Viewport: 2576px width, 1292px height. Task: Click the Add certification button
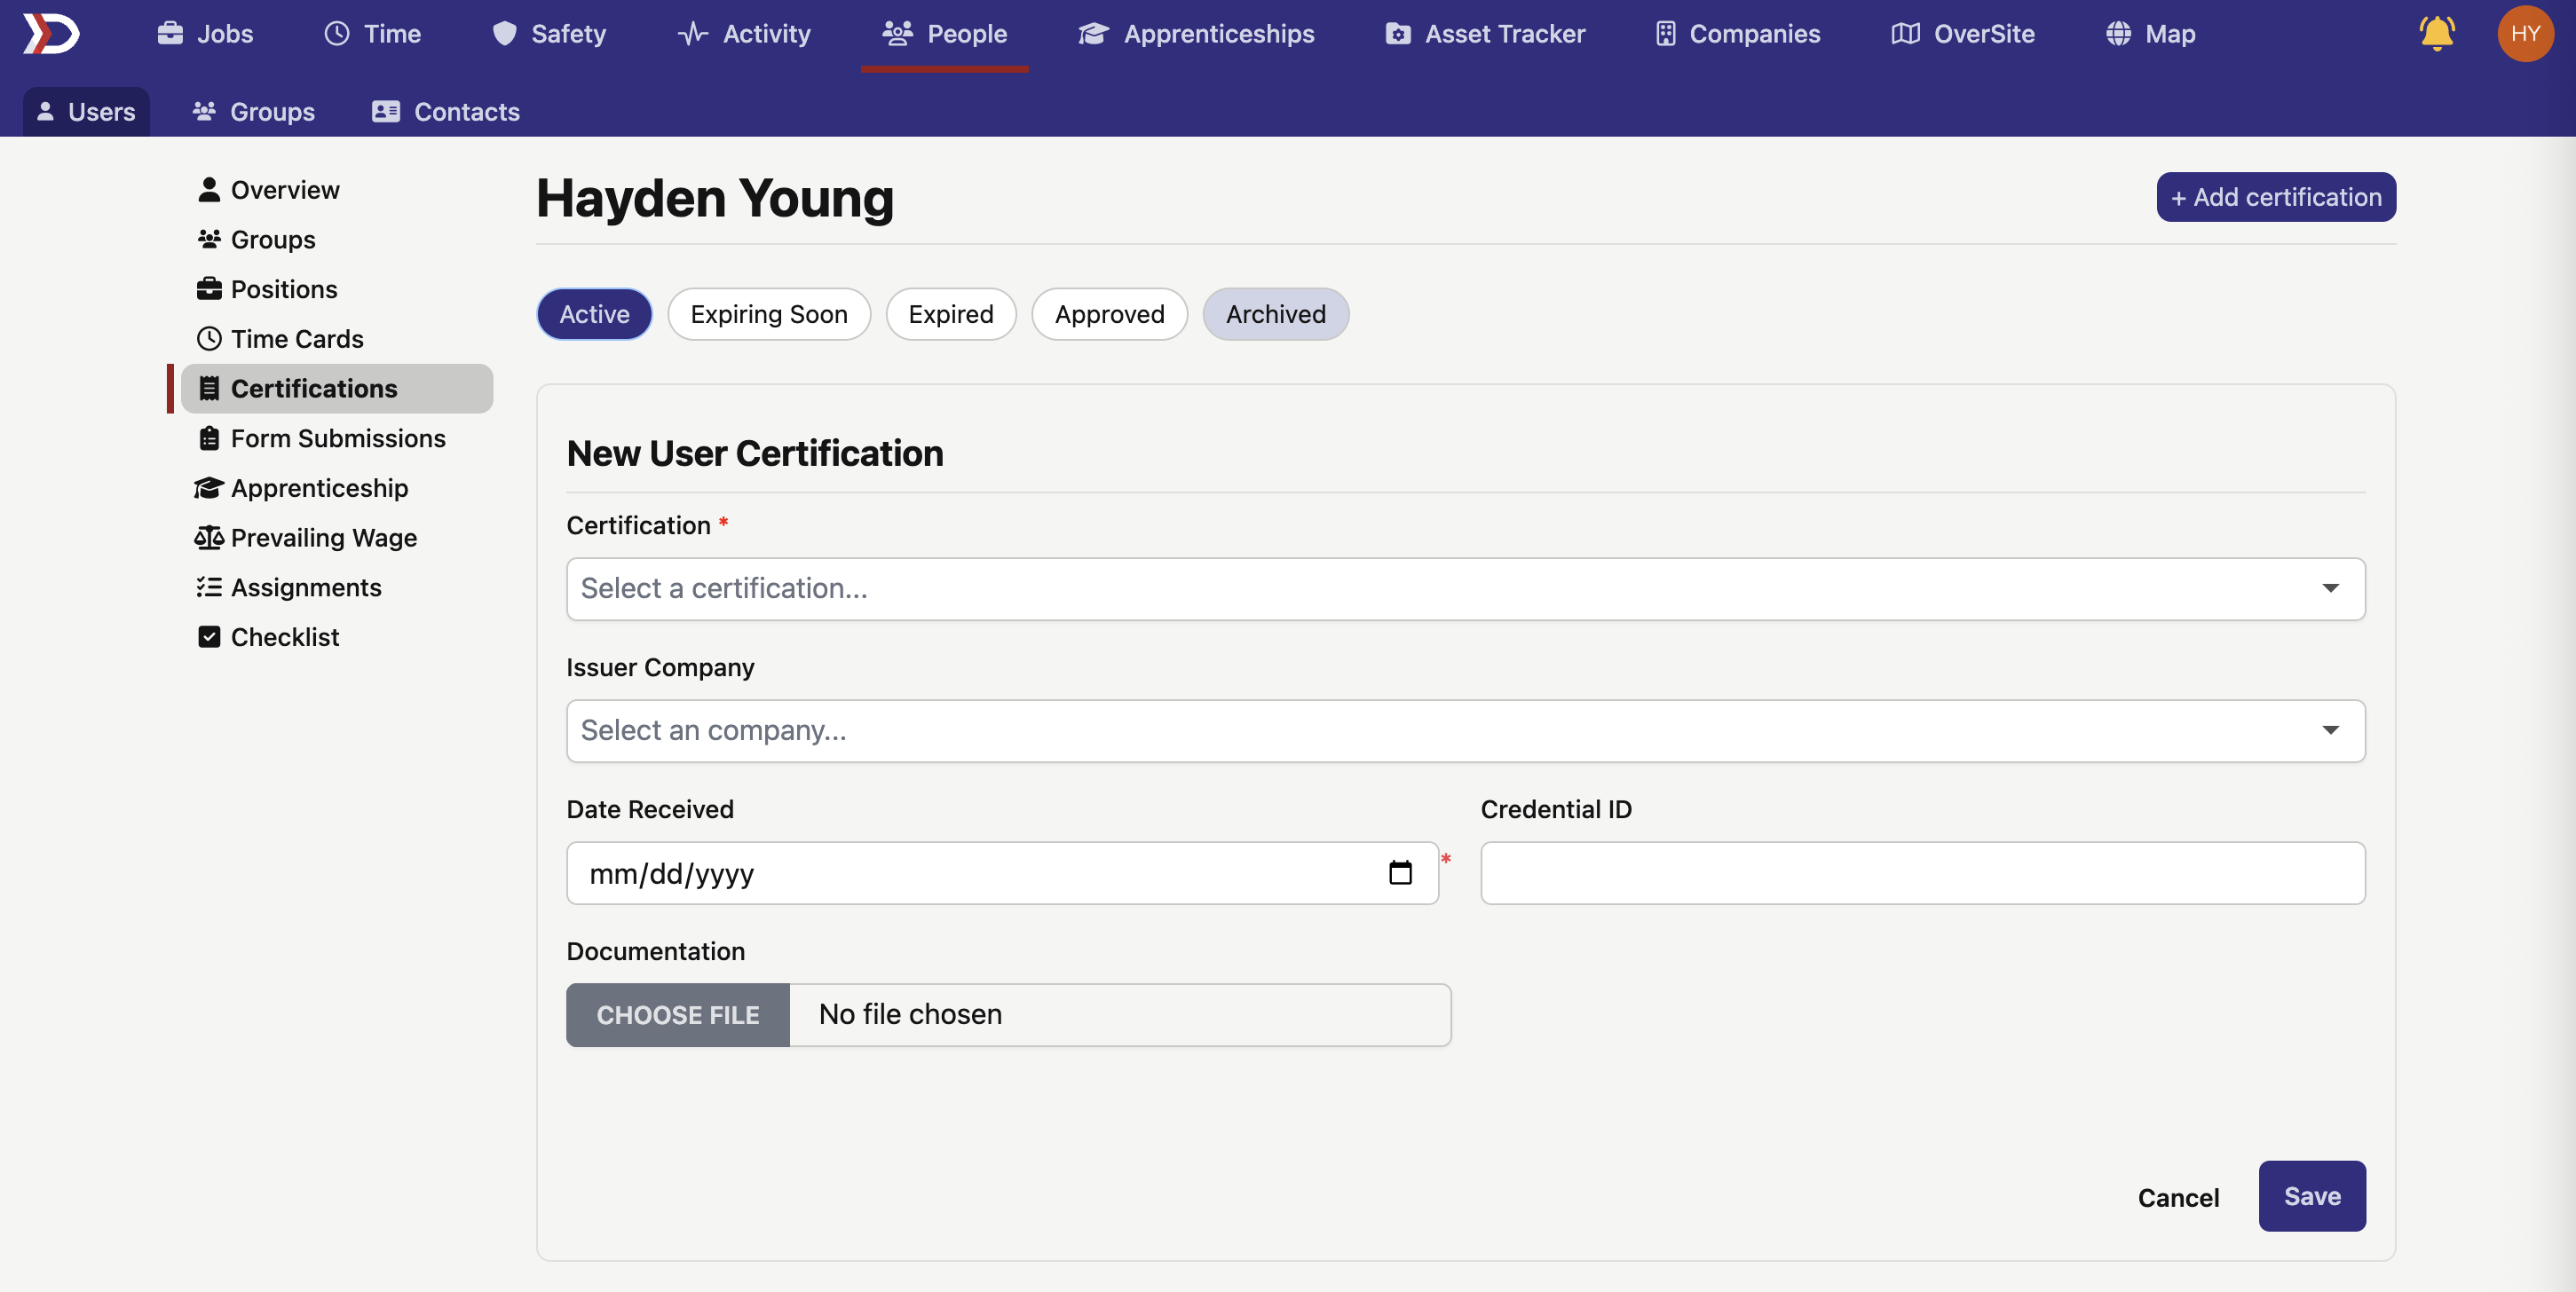(x=2275, y=197)
